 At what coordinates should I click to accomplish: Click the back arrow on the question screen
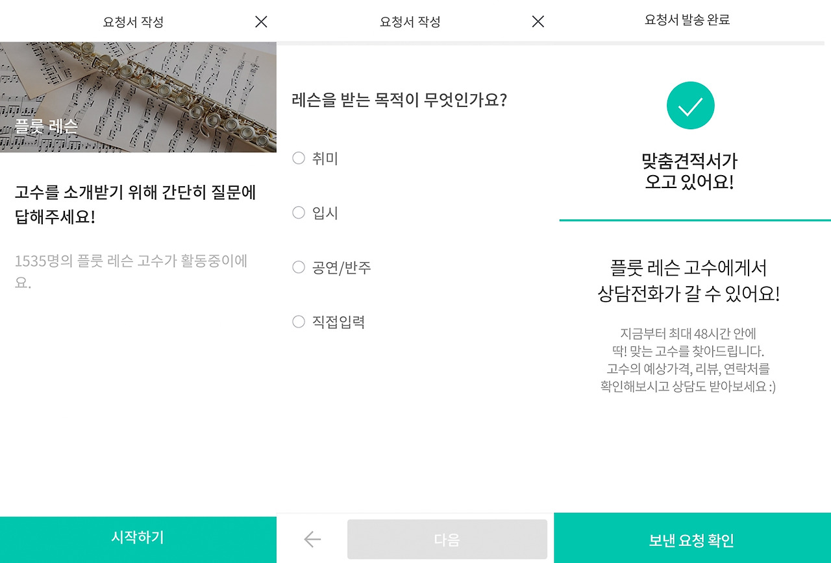(x=312, y=539)
